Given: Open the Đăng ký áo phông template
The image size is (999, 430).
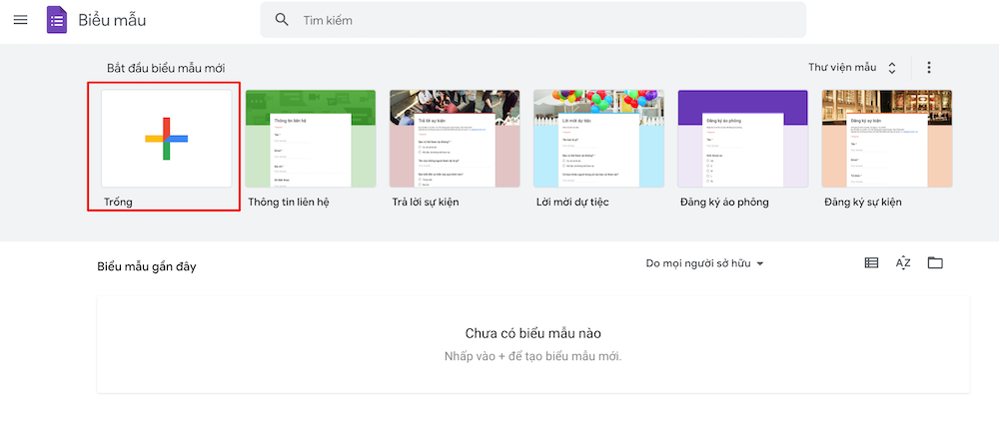Looking at the screenshot, I should 743,138.
